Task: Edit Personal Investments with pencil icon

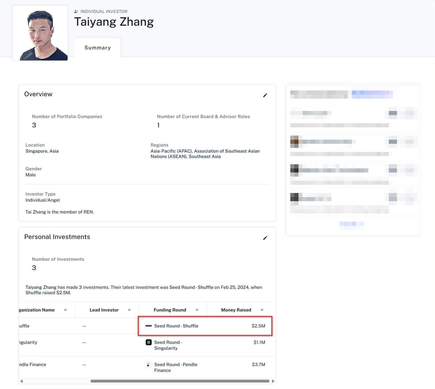Action: pos(265,238)
